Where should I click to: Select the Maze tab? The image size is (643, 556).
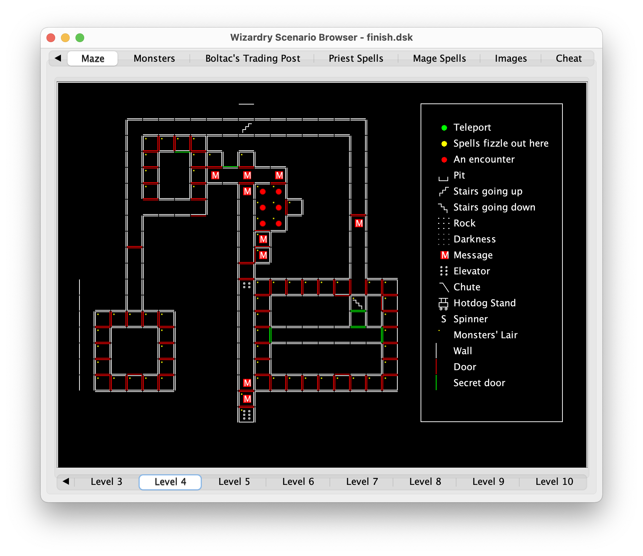click(93, 58)
